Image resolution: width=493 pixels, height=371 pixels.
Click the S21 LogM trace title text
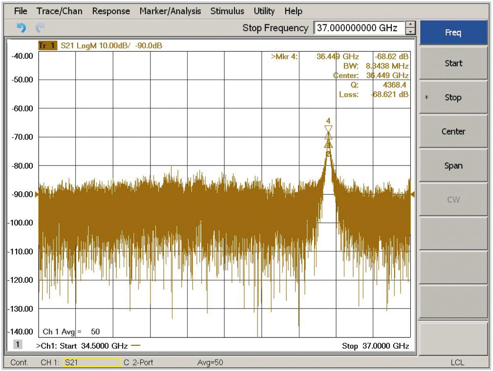(111, 46)
